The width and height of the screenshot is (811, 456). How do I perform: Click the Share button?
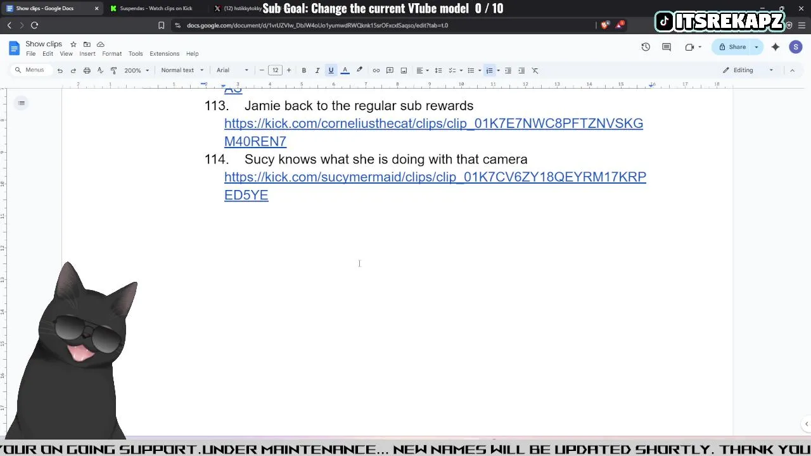pyautogui.click(x=731, y=47)
